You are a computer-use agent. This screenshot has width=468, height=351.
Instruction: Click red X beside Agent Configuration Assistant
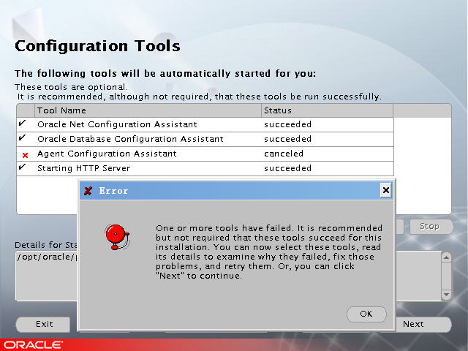point(26,155)
